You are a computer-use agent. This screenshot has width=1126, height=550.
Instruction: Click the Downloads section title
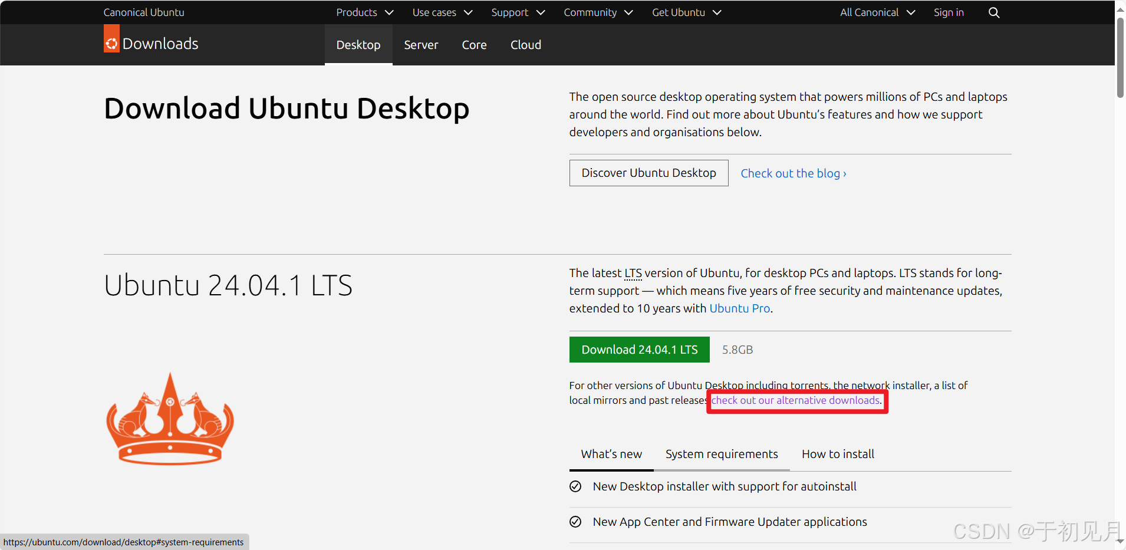click(x=160, y=44)
